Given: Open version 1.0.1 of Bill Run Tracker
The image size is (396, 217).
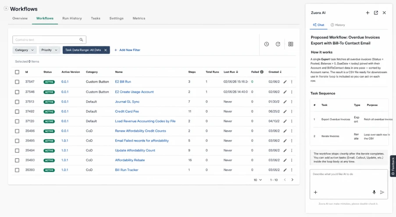Looking at the screenshot, I should coord(64,170).
